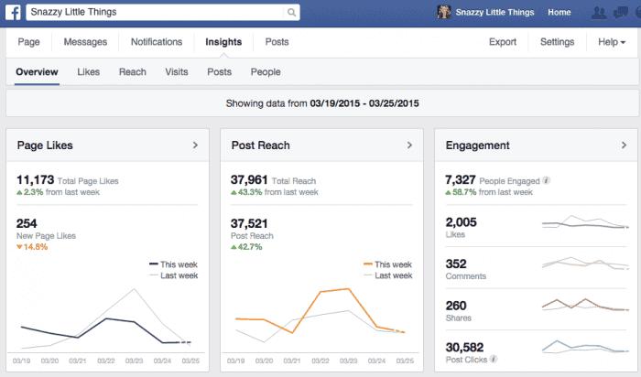Open the Notifications tab
The image size is (641, 377).
click(157, 42)
